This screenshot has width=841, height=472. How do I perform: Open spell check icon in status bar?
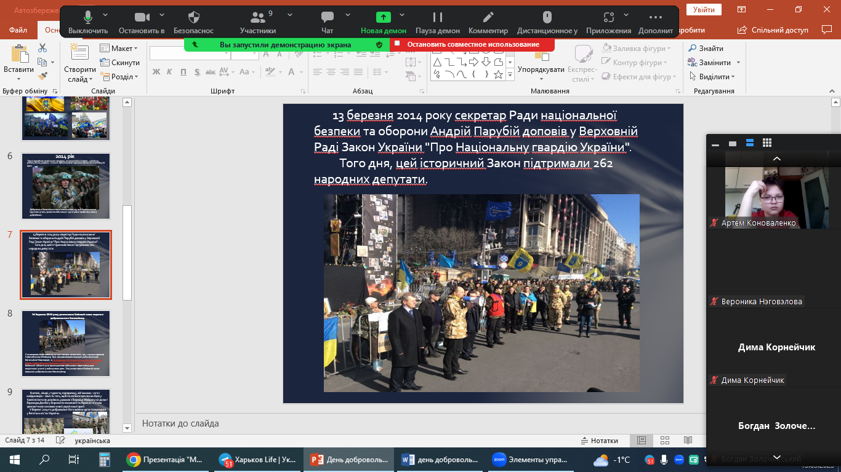60,441
